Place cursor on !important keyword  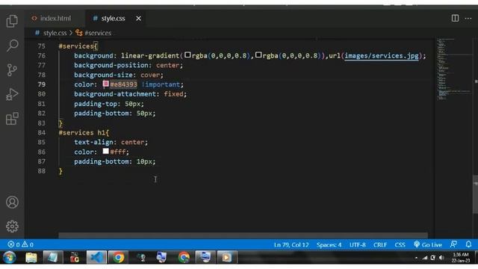point(161,84)
